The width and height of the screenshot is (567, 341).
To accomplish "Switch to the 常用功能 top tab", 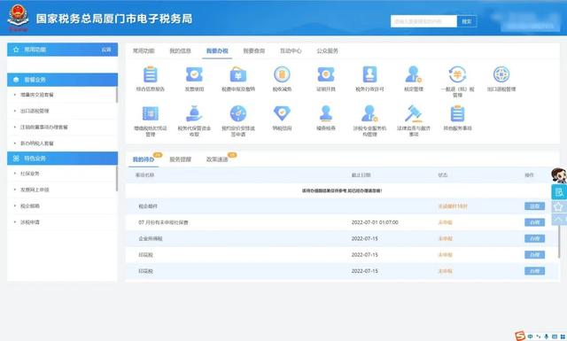I will (x=144, y=51).
